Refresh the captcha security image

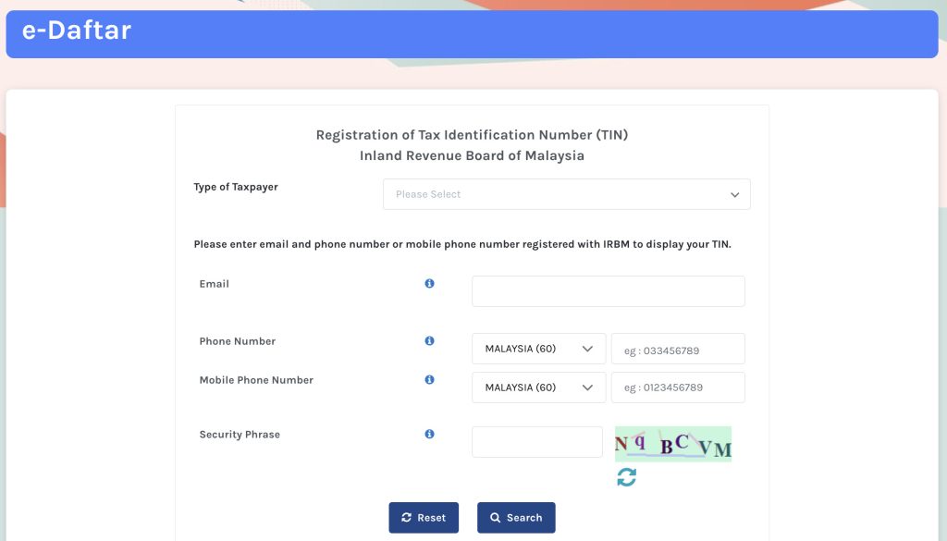coord(626,477)
